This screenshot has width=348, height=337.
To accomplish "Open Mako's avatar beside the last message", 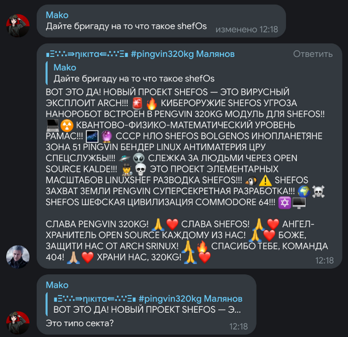I will click(17, 323).
